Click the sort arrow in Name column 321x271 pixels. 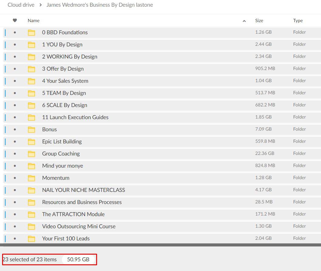click(244, 21)
